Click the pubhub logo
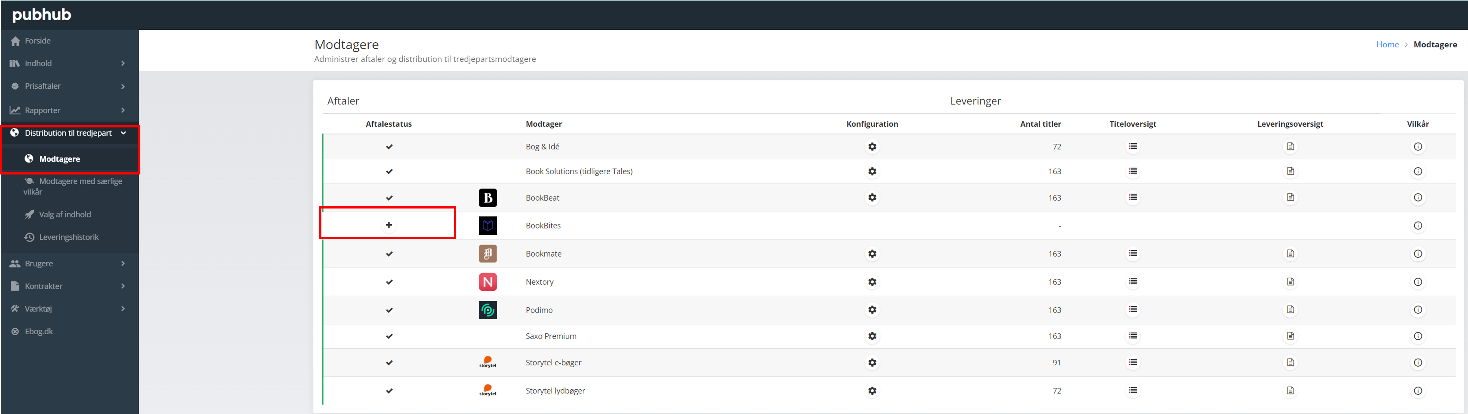The height and width of the screenshot is (414, 1468). tap(42, 14)
